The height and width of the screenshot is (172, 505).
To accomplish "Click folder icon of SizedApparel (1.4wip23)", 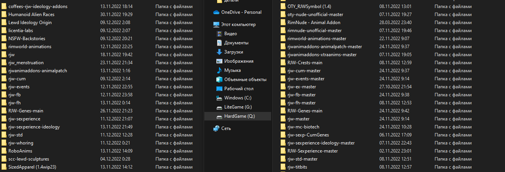I will (x=4, y=167).
